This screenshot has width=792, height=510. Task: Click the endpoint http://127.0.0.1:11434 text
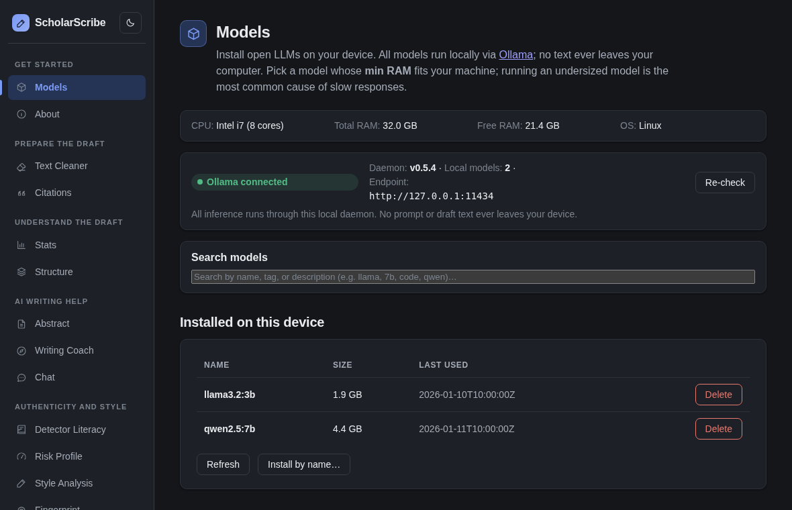432,196
